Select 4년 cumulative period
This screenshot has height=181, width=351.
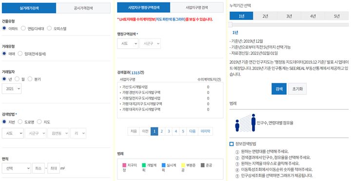pos(313,16)
